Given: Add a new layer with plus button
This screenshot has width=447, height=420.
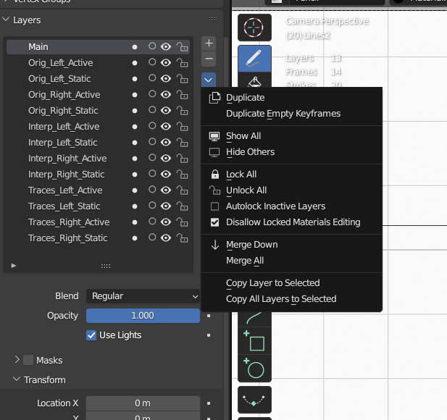Looking at the screenshot, I should (209, 43).
